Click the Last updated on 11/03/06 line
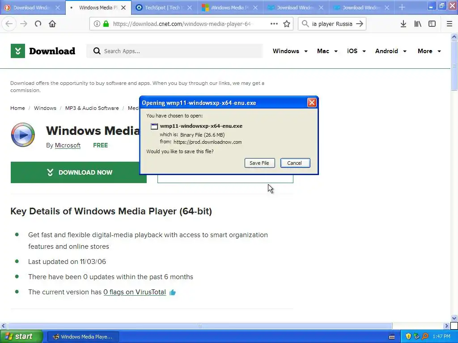 (x=67, y=262)
